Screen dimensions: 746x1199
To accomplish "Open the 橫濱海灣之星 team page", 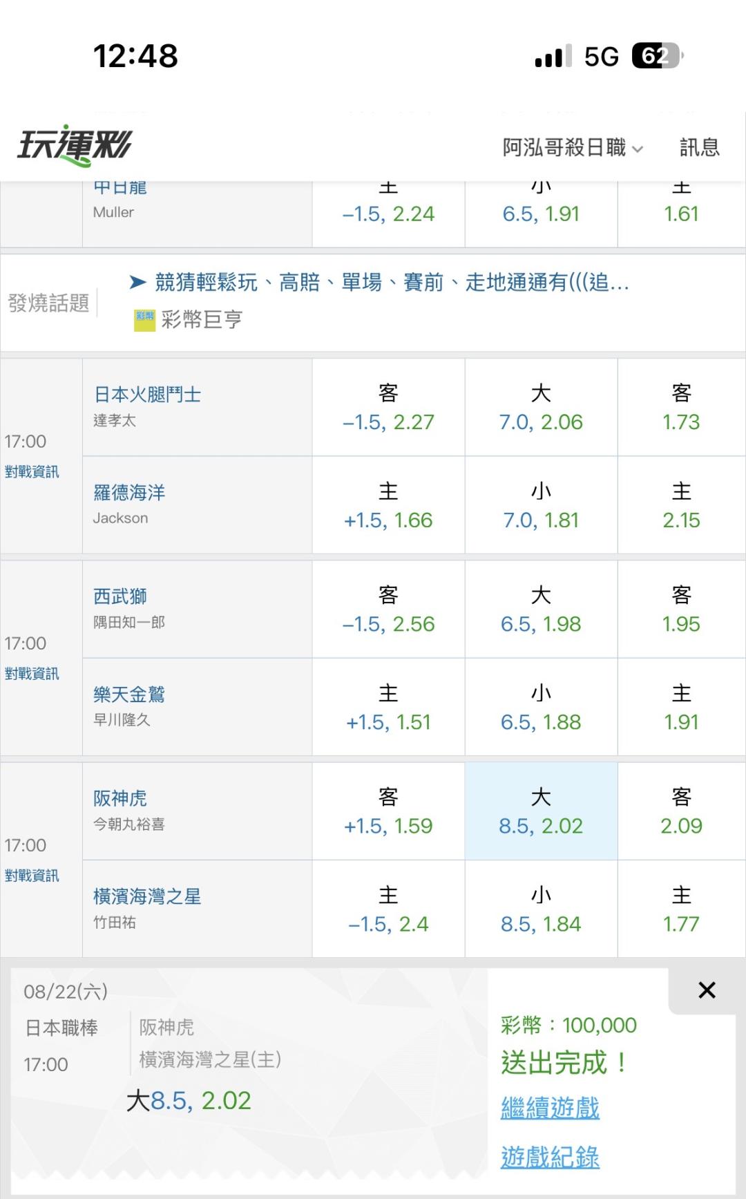I will 147,896.
